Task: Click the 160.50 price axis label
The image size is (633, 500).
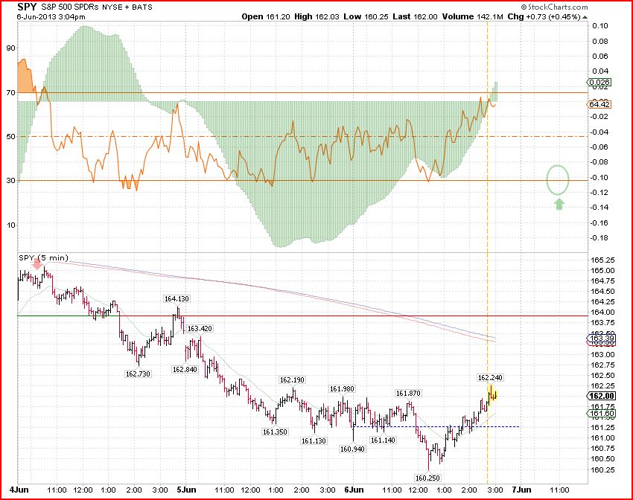Action: 602,459
